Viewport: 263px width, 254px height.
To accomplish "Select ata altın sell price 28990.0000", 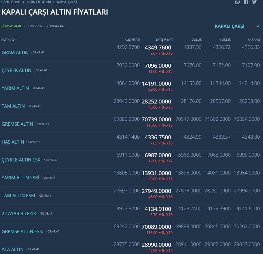I will click(x=156, y=245).
